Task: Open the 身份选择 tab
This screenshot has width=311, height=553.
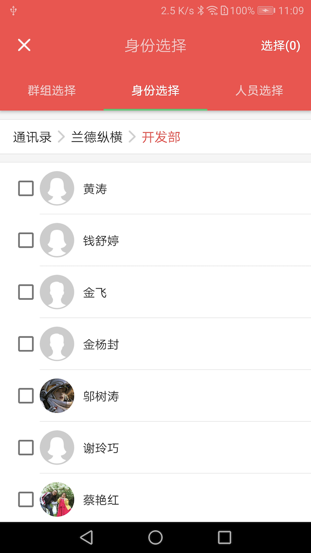Action: click(x=155, y=90)
